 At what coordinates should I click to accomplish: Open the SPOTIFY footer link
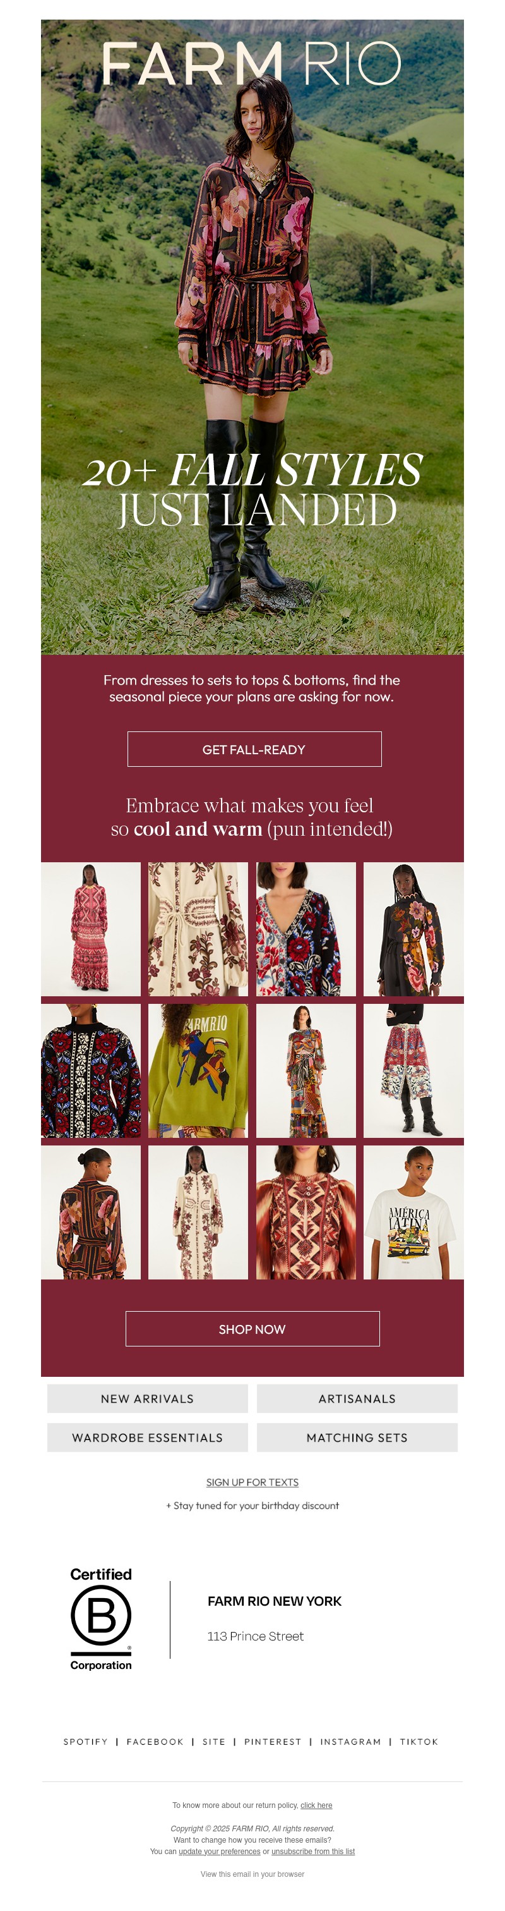pos(86,1741)
